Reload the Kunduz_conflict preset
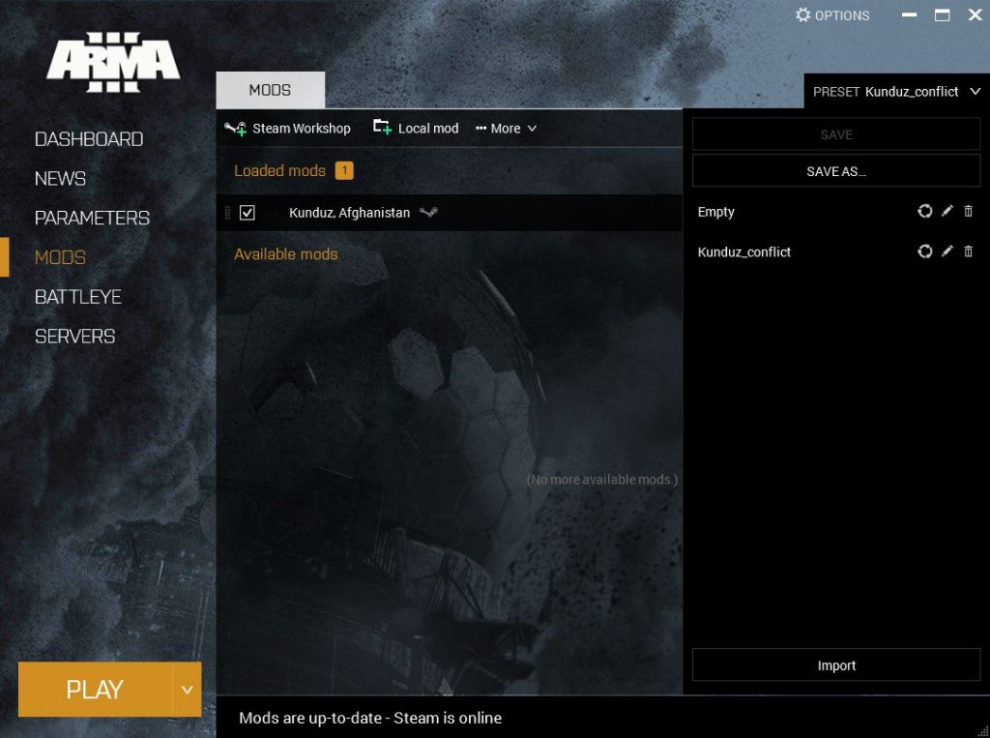Screen dimensions: 990x738 (925, 251)
